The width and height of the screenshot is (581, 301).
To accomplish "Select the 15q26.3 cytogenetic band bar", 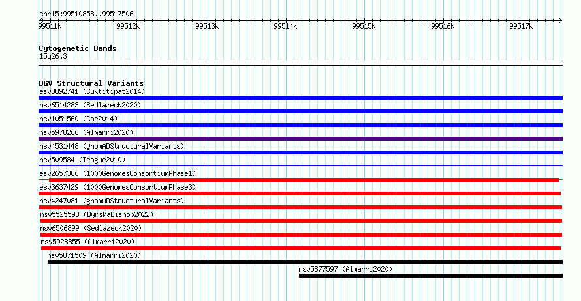I will pyautogui.click(x=300, y=63).
